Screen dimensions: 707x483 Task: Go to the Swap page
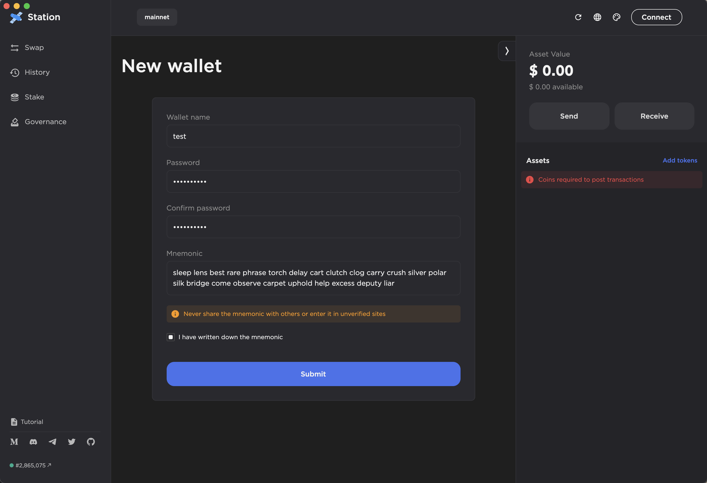click(34, 48)
